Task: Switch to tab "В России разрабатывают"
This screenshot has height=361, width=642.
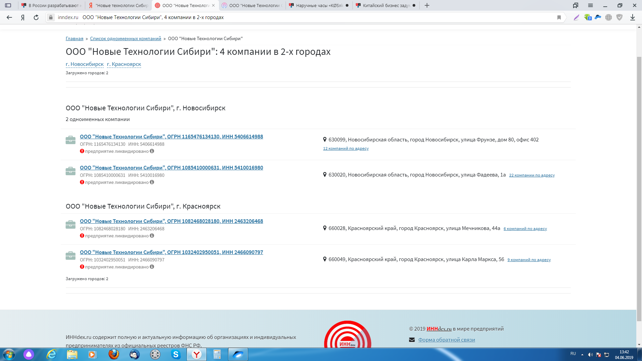Action: click(x=52, y=5)
